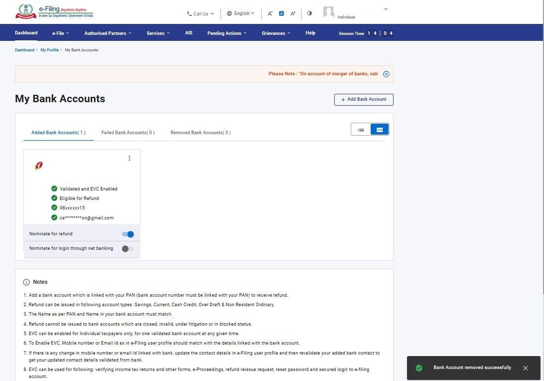Pause the scrolling notice banner
Screen dimensions: 544x381
[x=386, y=74]
